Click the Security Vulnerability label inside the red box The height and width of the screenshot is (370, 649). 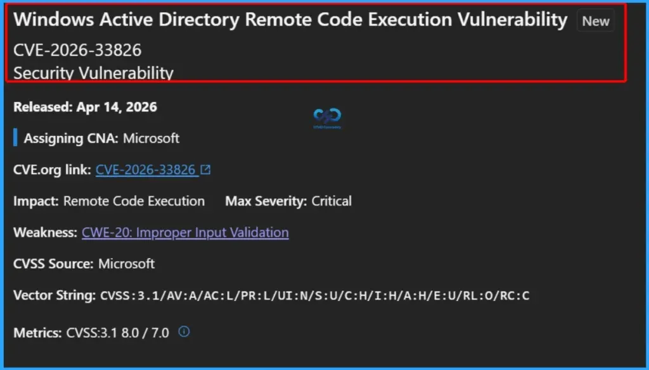pos(93,73)
